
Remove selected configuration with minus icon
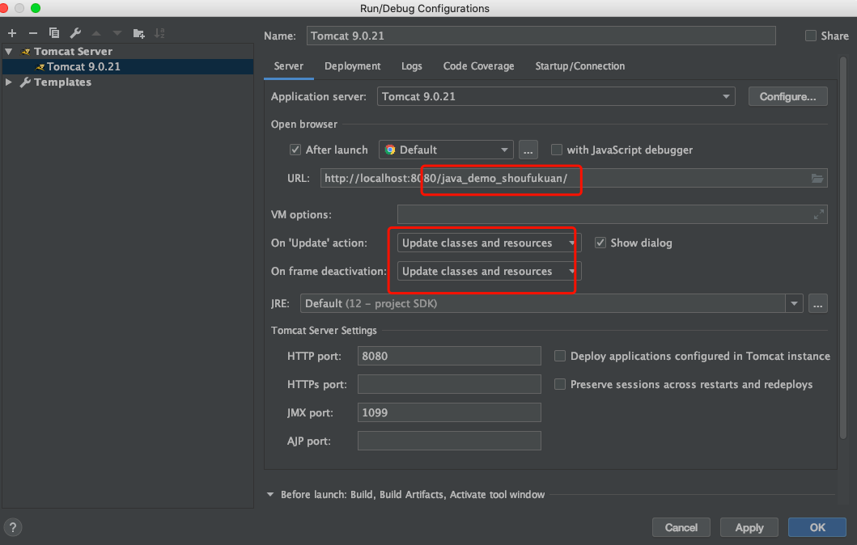pos(33,33)
